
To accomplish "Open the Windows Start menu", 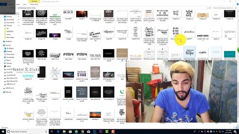I will click(x=3, y=131).
